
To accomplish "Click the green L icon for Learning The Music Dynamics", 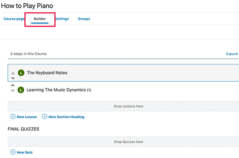I will point(21,90).
